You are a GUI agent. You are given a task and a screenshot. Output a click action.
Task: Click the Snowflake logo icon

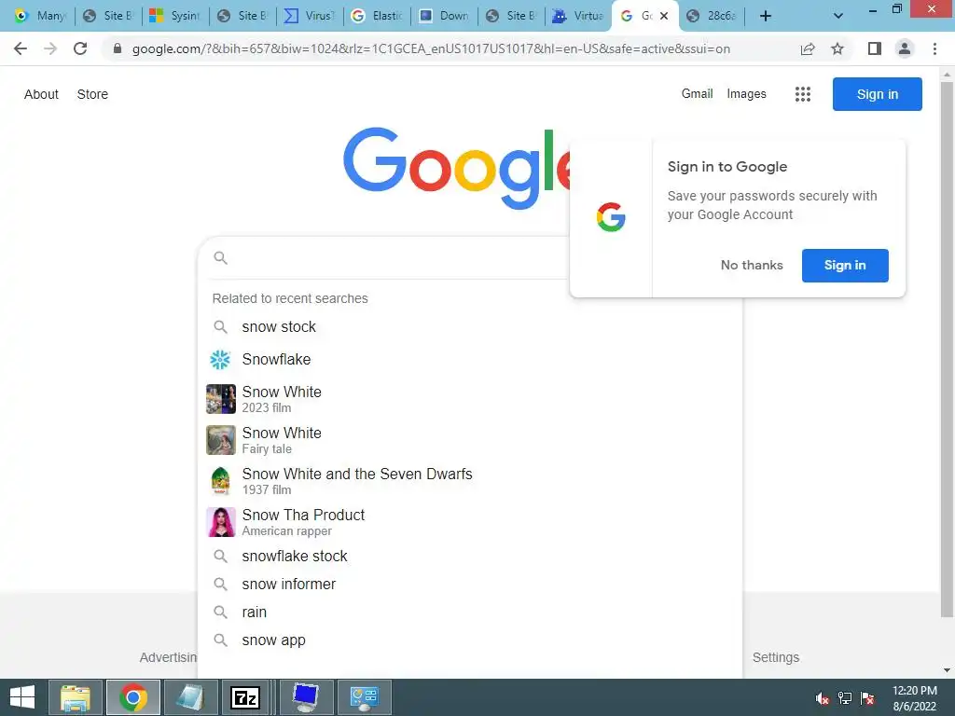click(x=220, y=360)
